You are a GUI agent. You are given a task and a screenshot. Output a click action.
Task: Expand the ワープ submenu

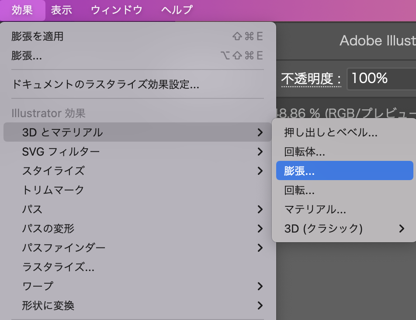click(38, 286)
